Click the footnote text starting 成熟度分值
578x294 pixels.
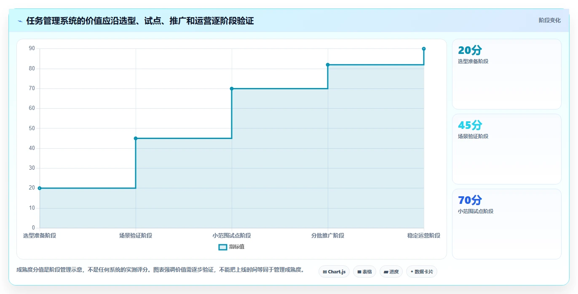pyautogui.click(x=160, y=270)
